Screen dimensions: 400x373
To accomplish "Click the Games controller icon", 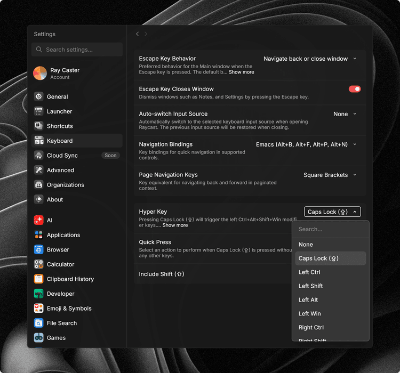I will coord(39,338).
